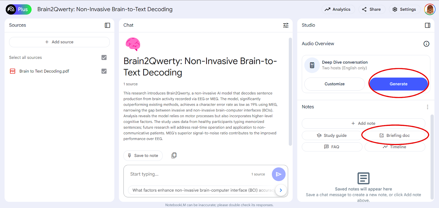The height and width of the screenshot is (208, 439).
Task: Create a Briefing doc
Action: point(395,135)
